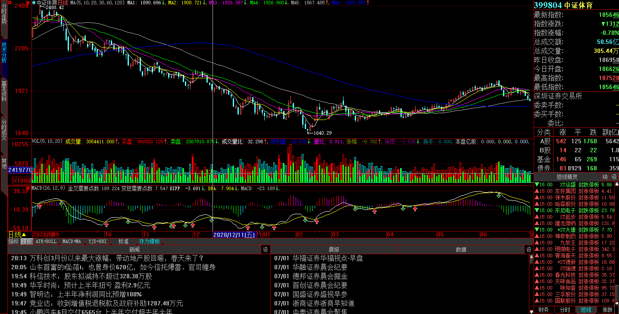Open the 数据 panel header
This screenshot has height=314, width=619.
pyautogui.click(x=461, y=249)
